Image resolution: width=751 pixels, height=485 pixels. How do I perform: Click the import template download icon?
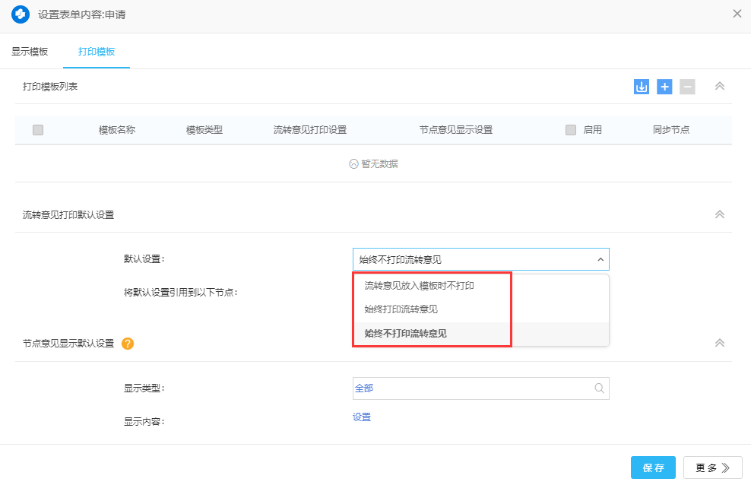click(642, 87)
